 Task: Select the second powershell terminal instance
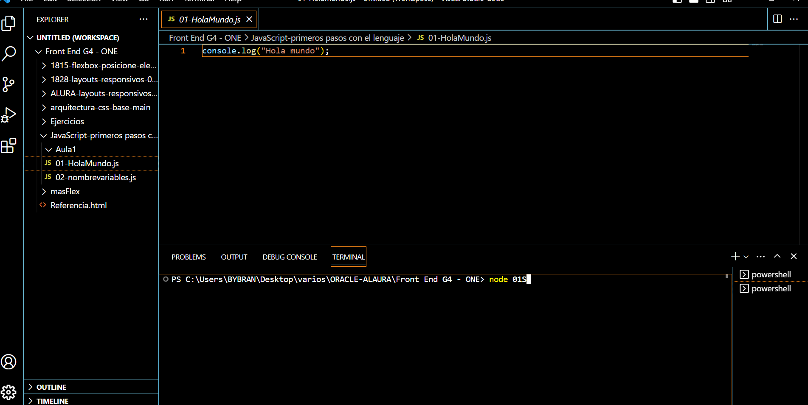tap(770, 288)
